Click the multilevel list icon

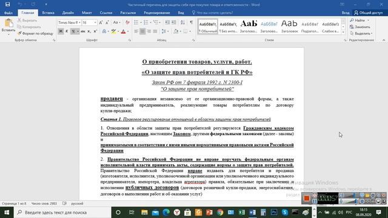point(156,22)
